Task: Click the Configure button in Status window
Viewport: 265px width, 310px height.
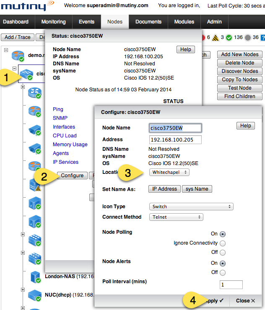Action: 72,176
